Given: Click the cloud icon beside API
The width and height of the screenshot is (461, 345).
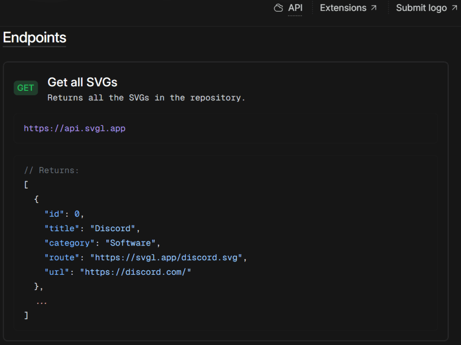Looking at the screenshot, I should pyautogui.click(x=278, y=8).
